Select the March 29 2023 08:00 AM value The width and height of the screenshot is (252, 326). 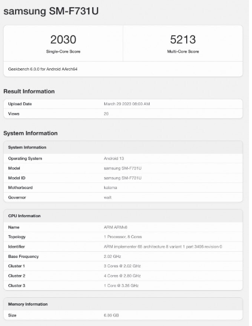[x=127, y=104]
